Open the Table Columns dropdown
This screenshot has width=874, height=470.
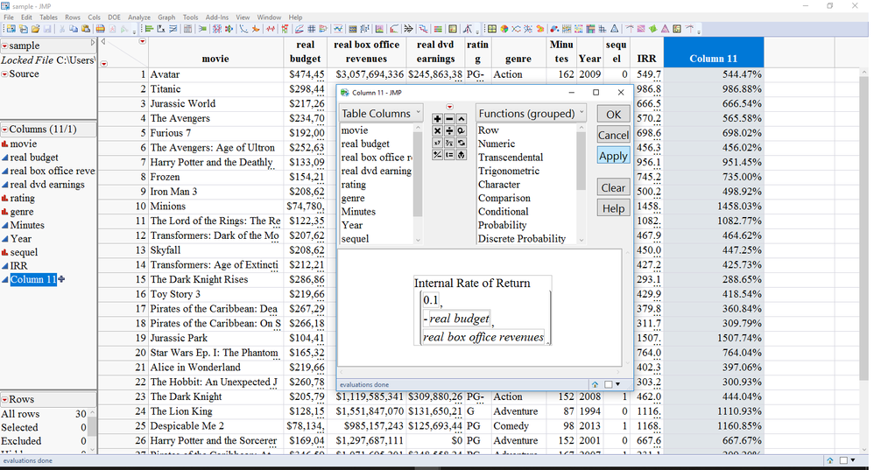point(381,114)
